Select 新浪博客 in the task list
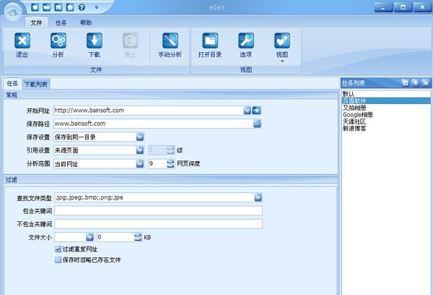This screenshot has height=295, width=433. pos(386,129)
